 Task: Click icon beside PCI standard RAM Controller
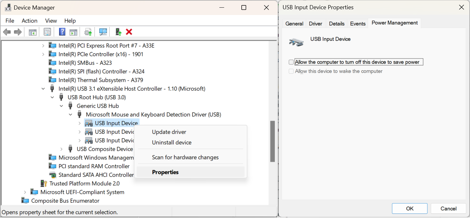pos(52,166)
